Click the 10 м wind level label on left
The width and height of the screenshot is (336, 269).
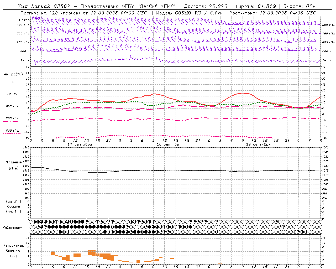click(x=25, y=60)
